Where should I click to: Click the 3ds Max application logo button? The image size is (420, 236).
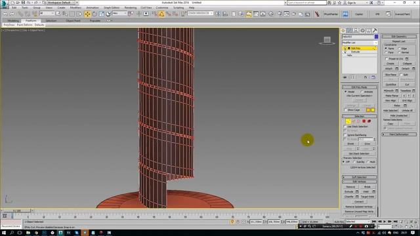coord(5,4)
